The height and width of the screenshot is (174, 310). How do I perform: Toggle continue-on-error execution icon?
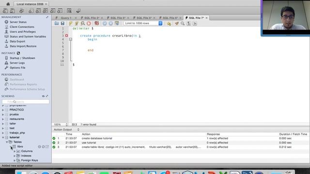tap(96, 23)
